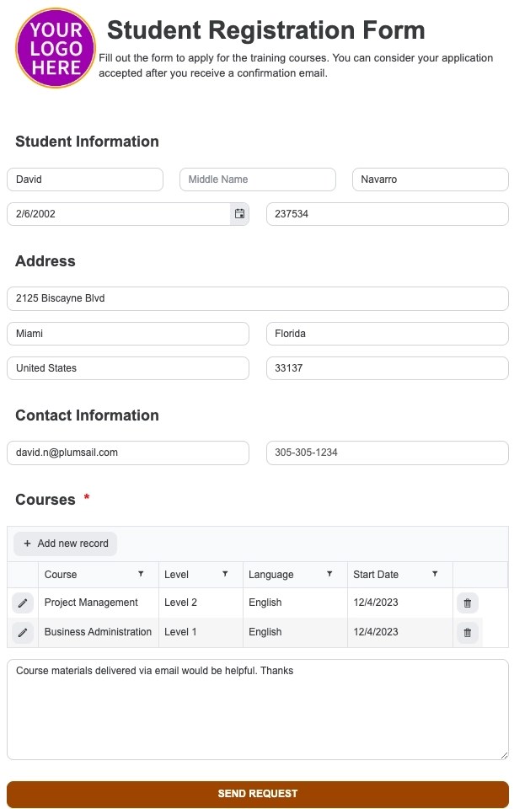The image size is (514, 809).
Task: Edit the Project Management course row
Action: coord(23,603)
